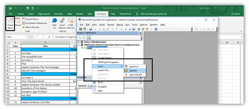Click the Break pause icon in VBA

point(126,29)
